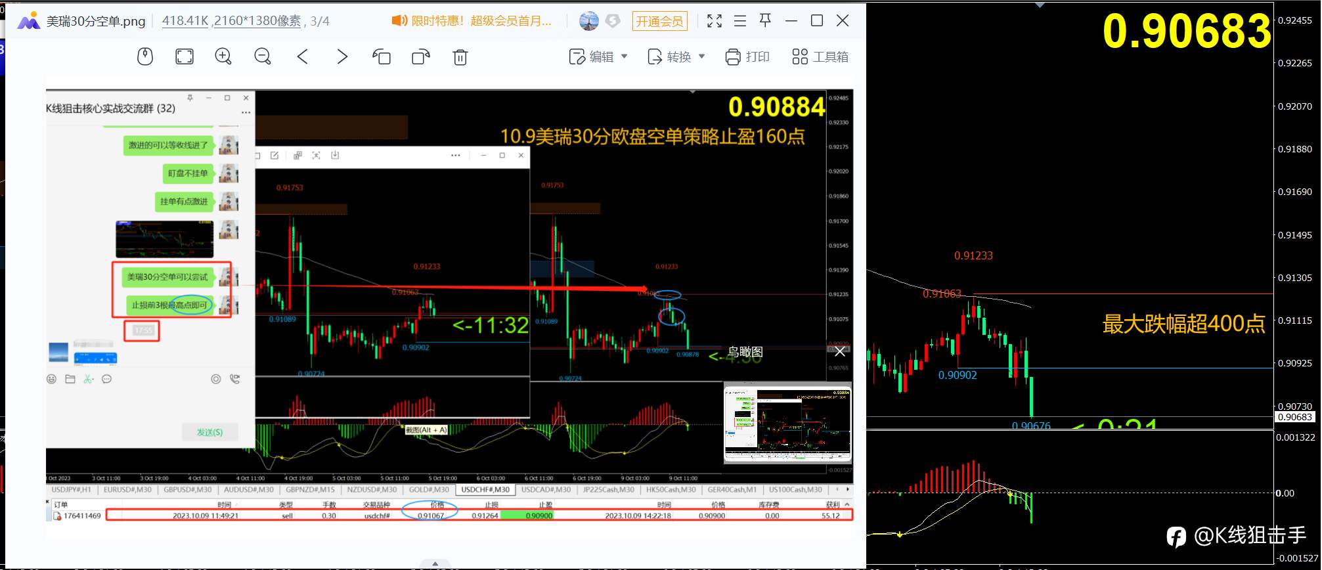
Task: Click the 176411469 order number in picture
Action: (x=82, y=516)
